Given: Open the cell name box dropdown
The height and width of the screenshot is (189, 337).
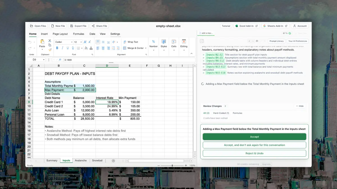Looking at the screenshot, I should [x=44, y=60].
